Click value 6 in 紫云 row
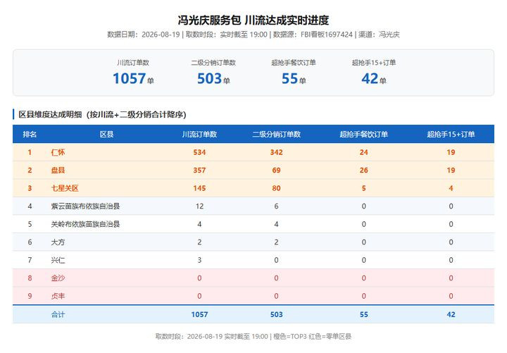This screenshot has width=507, height=353. pyautogui.click(x=277, y=206)
